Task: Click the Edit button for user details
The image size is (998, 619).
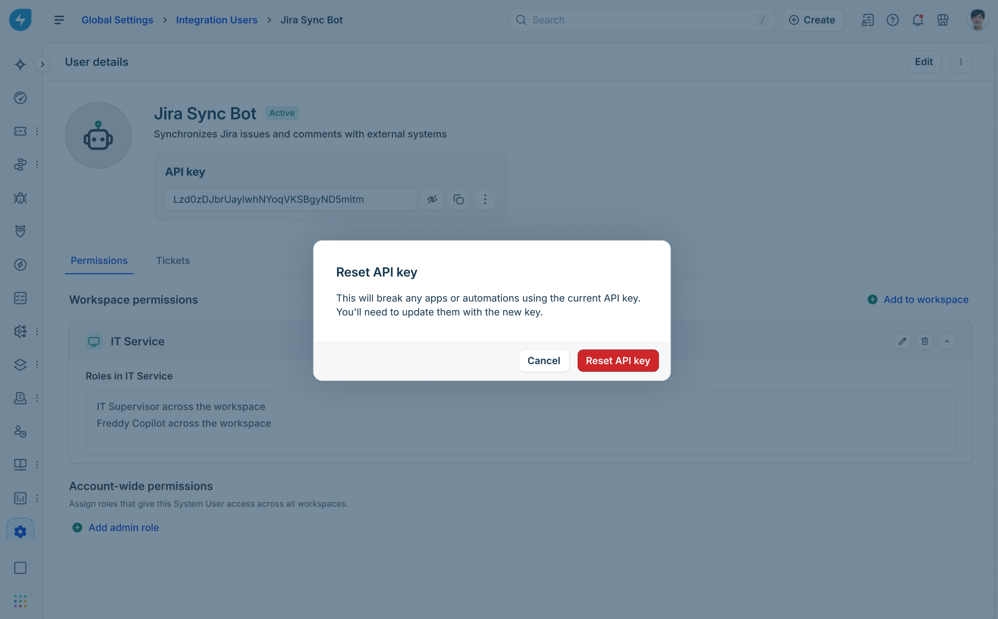Action: [924, 62]
